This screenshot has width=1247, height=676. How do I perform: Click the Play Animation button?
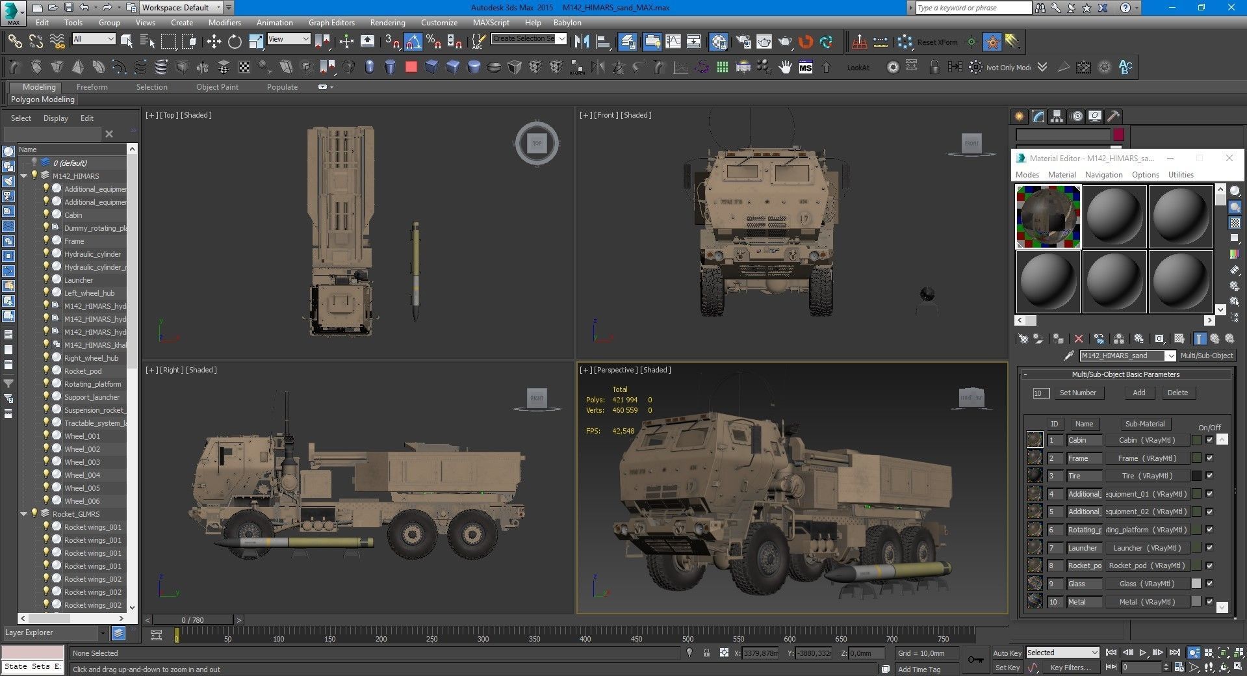tap(1143, 653)
